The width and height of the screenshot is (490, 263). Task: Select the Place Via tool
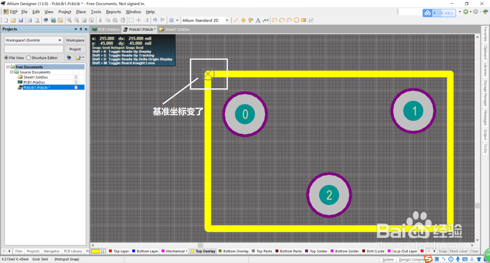click(250, 20)
